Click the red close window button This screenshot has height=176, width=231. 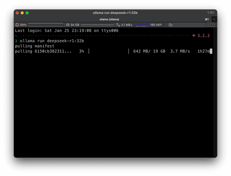17,13
